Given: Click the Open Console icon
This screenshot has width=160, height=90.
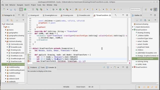Looking at the screenshot, I should coord(115,67).
